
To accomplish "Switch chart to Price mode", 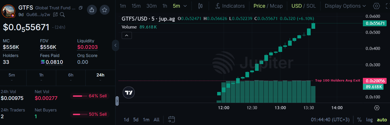I will (x=259, y=6).
